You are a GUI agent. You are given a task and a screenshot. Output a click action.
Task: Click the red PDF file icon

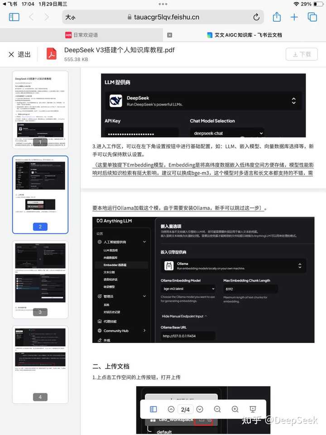(x=51, y=54)
